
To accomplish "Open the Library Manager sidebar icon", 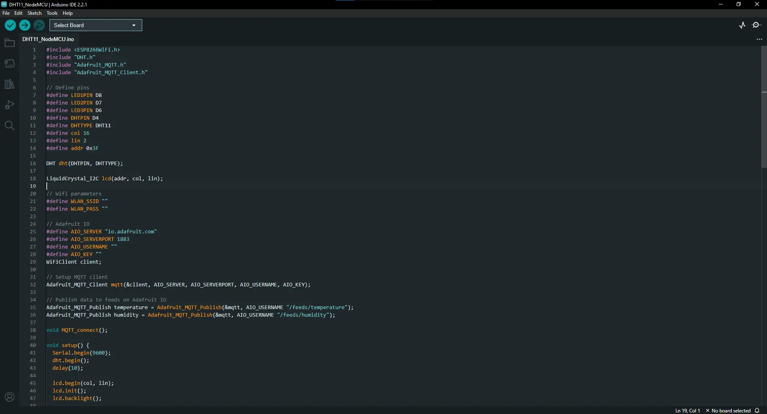I will [x=10, y=84].
